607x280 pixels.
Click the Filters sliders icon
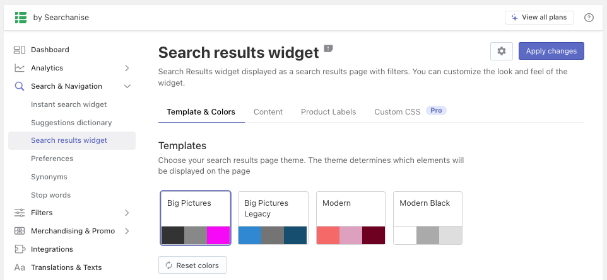(20, 213)
